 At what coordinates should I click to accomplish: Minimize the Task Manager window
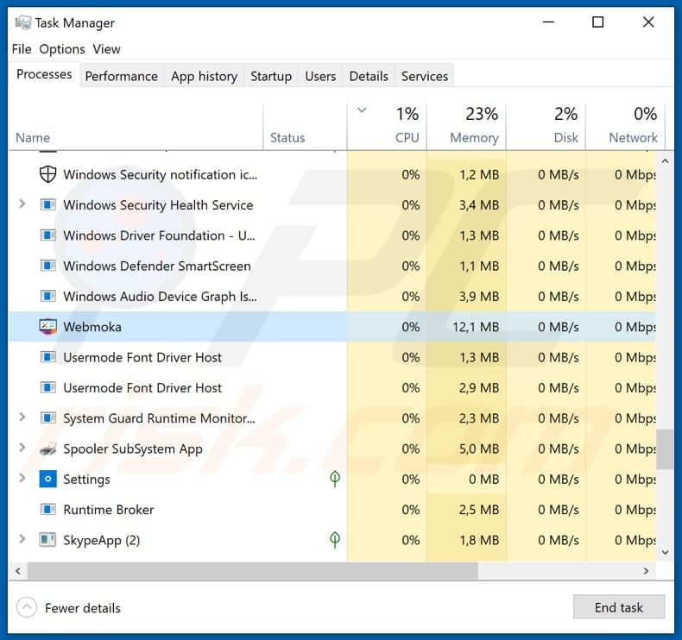click(x=548, y=22)
